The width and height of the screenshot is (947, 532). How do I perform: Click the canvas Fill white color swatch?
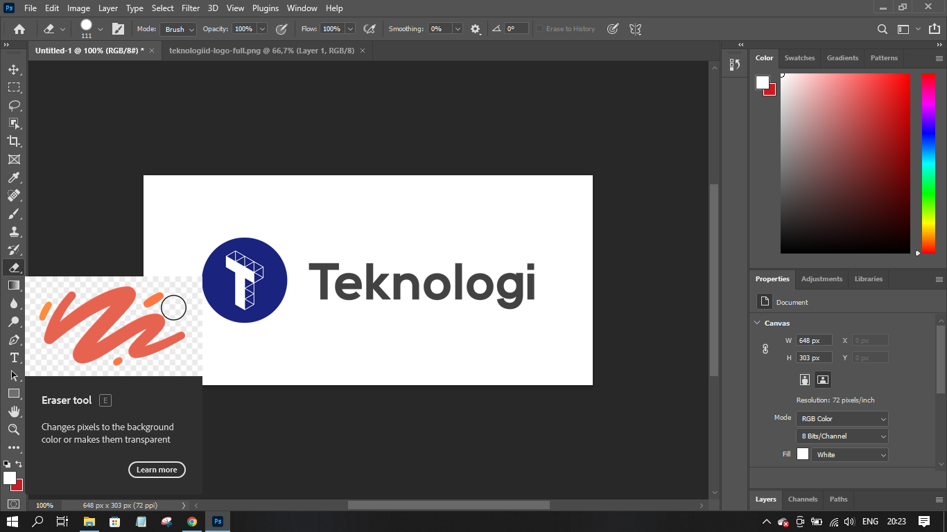[x=803, y=454]
